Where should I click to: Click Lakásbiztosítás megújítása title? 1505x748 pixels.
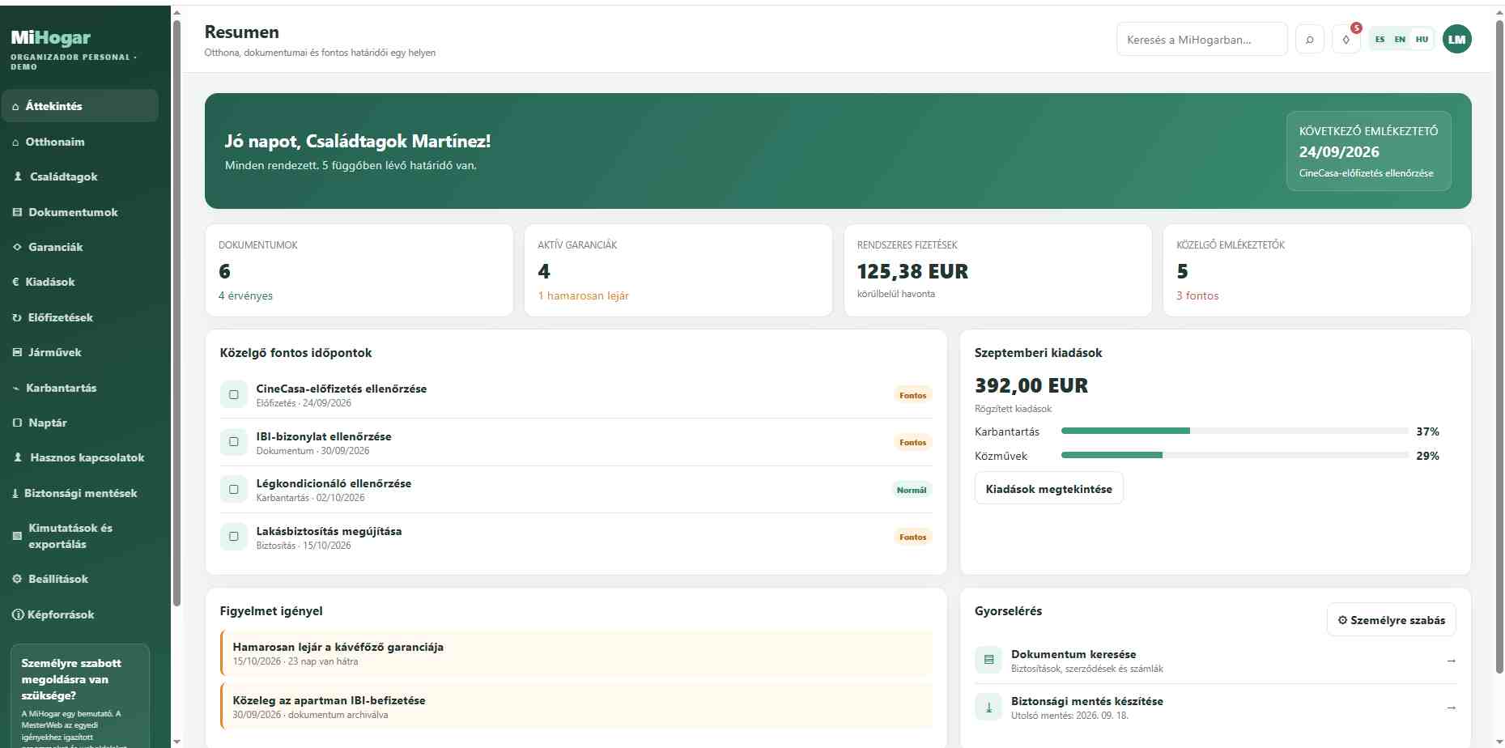pyautogui.click(x=329, y=531)
